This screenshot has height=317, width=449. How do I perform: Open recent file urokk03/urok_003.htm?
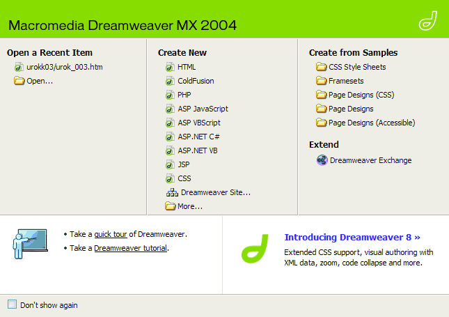(65, 67)
